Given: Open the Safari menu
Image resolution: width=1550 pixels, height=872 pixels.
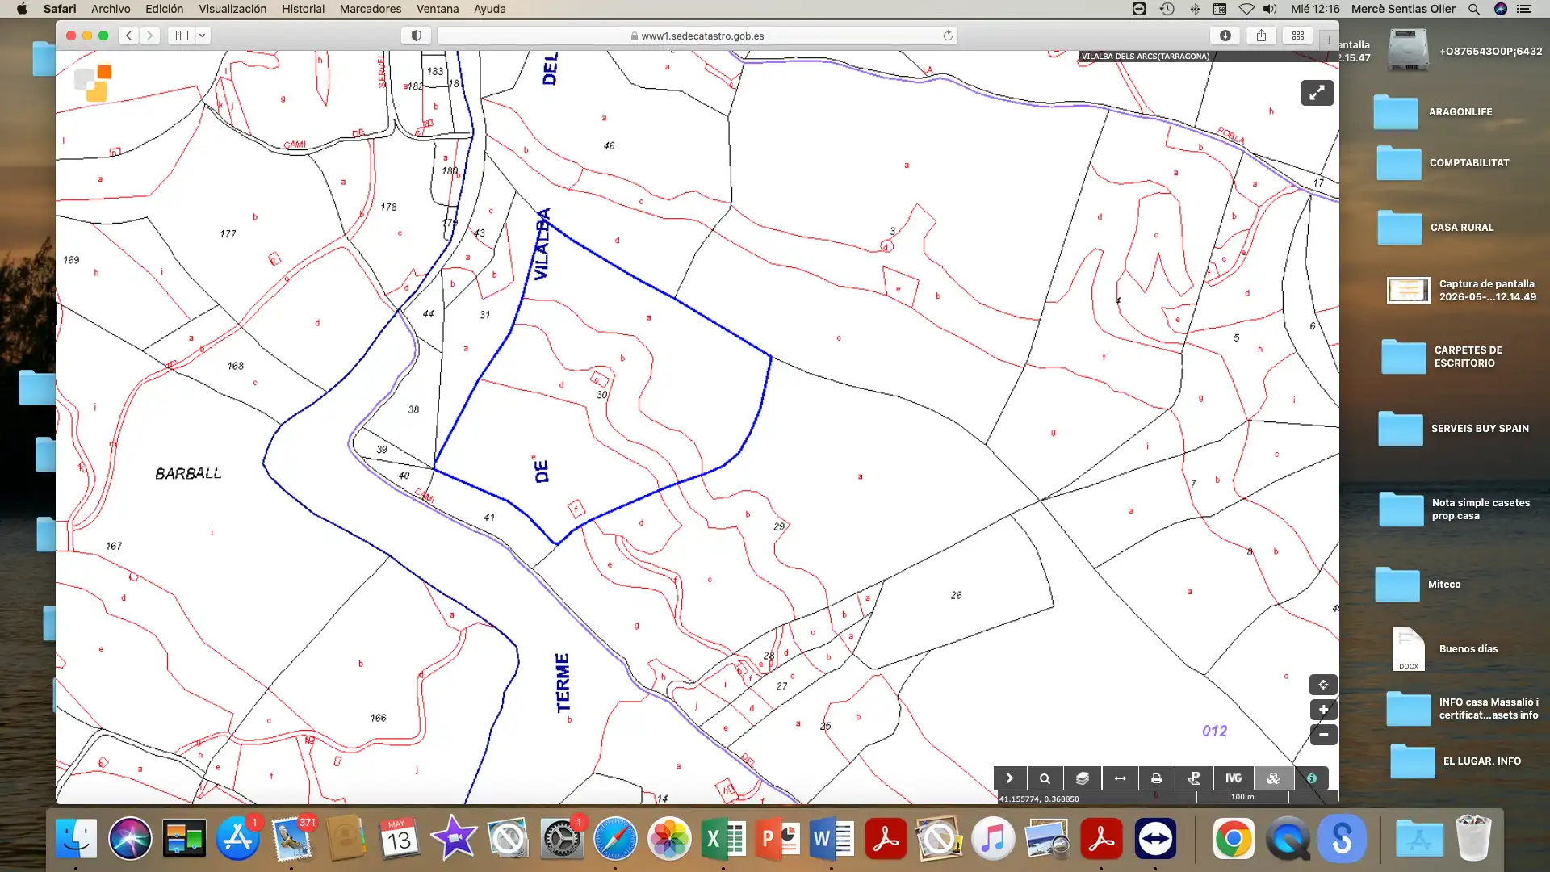Looking at the screenshot, I should [x=60, y=9].
